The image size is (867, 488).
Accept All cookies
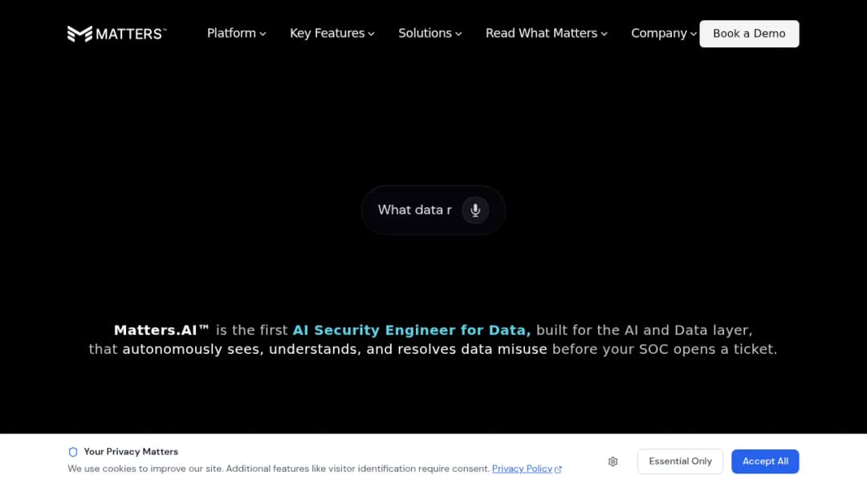765,462
